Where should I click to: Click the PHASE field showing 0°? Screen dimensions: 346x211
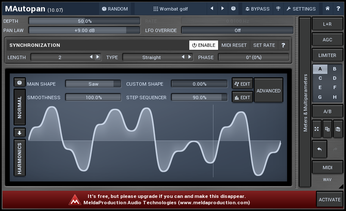(x=254, y=57)
